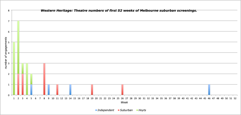This screenshot has height=115, width=241.
Task: Click the Suburban legend label
Action: [x=127, y=110]
